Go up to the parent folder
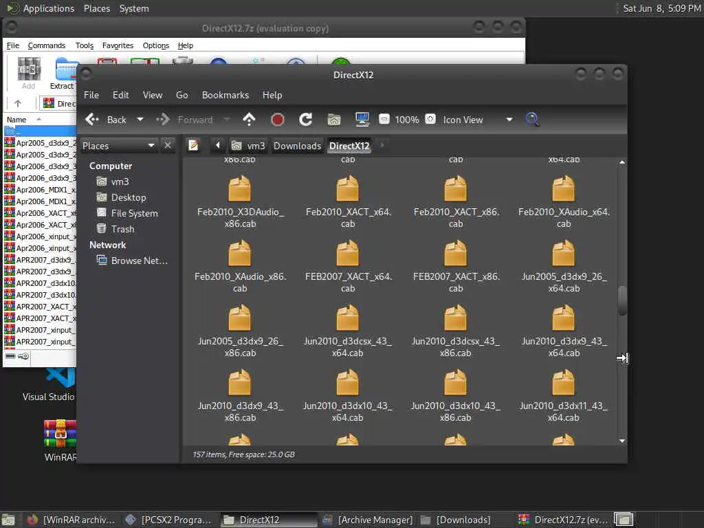The width and height of the screenshot is (704, 528). pyautogui.click(x=249, y=120)
